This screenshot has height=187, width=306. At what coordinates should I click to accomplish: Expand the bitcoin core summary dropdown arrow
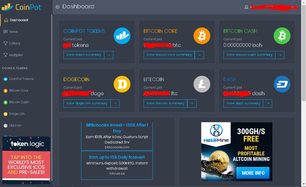pyautogui.click(x=200, y=55)
